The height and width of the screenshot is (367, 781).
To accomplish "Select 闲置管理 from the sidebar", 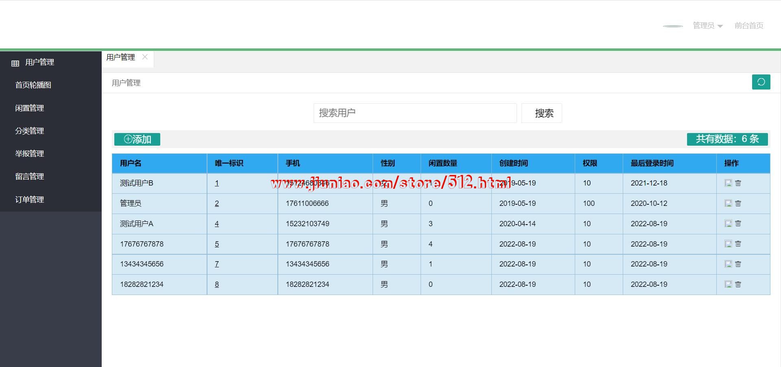I will (30, 108).
